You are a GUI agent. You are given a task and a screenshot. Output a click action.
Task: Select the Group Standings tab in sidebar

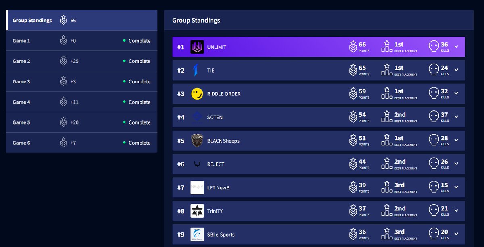(x=81, y=20)
